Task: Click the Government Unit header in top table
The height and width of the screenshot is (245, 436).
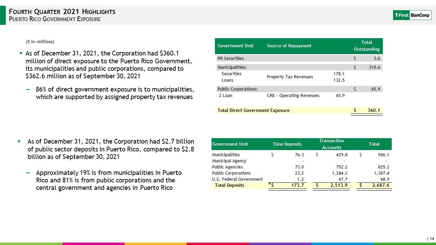Action: click(235, 46)
